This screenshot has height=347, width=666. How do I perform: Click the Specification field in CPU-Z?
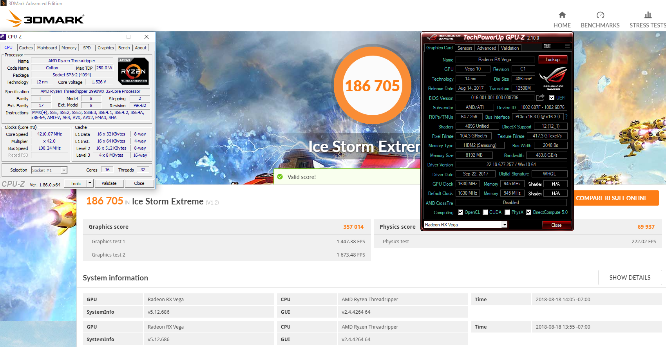pos(90,91)
